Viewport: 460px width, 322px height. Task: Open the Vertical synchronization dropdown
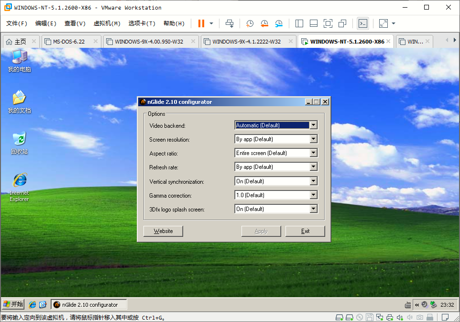coord(313,181)
